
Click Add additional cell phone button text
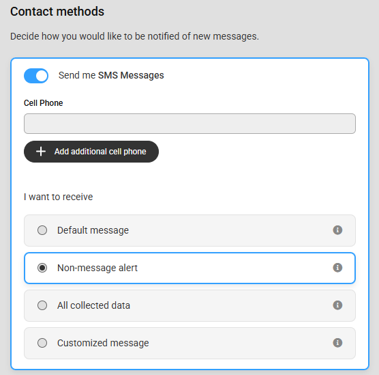[100, 152]
